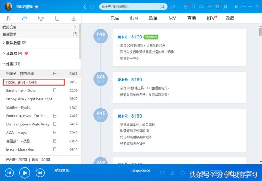Click MV icon on lenka - blue skies row
The width and height of the screenshot is (262, 181).
point(55,149)
